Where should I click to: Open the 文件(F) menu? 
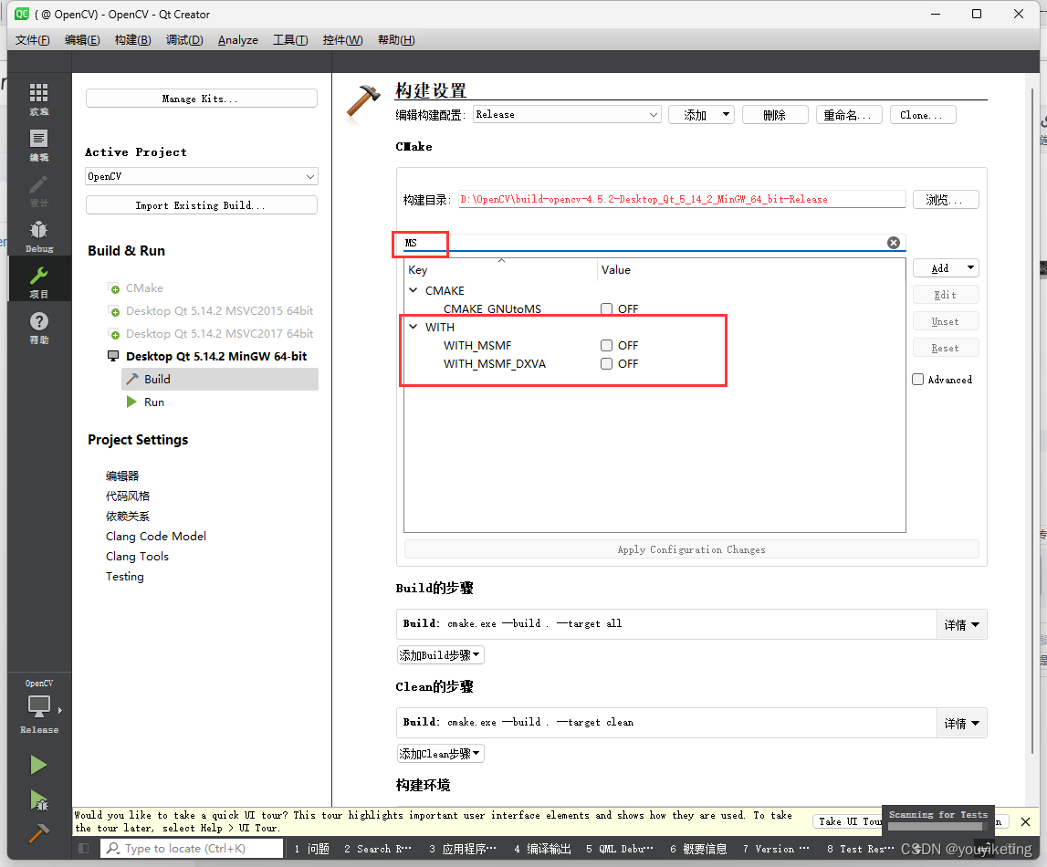coord(32,40)
